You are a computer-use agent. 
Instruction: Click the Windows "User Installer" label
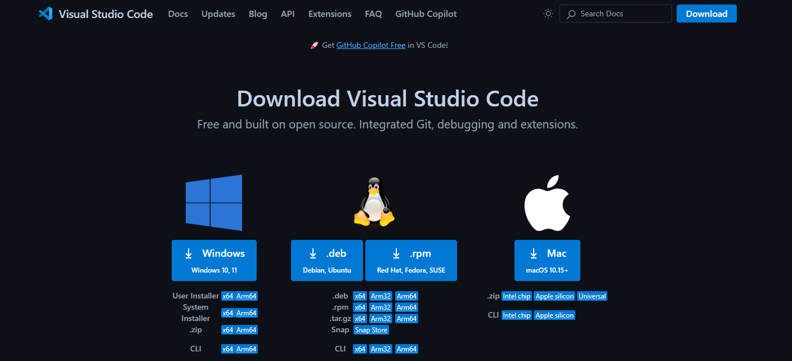tap(196, 296)
